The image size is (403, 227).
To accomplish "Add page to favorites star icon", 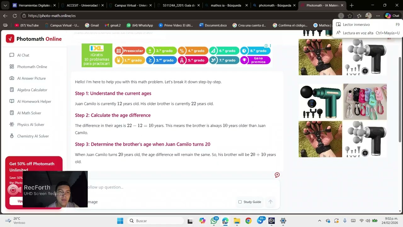I will (x=350, y=16).
